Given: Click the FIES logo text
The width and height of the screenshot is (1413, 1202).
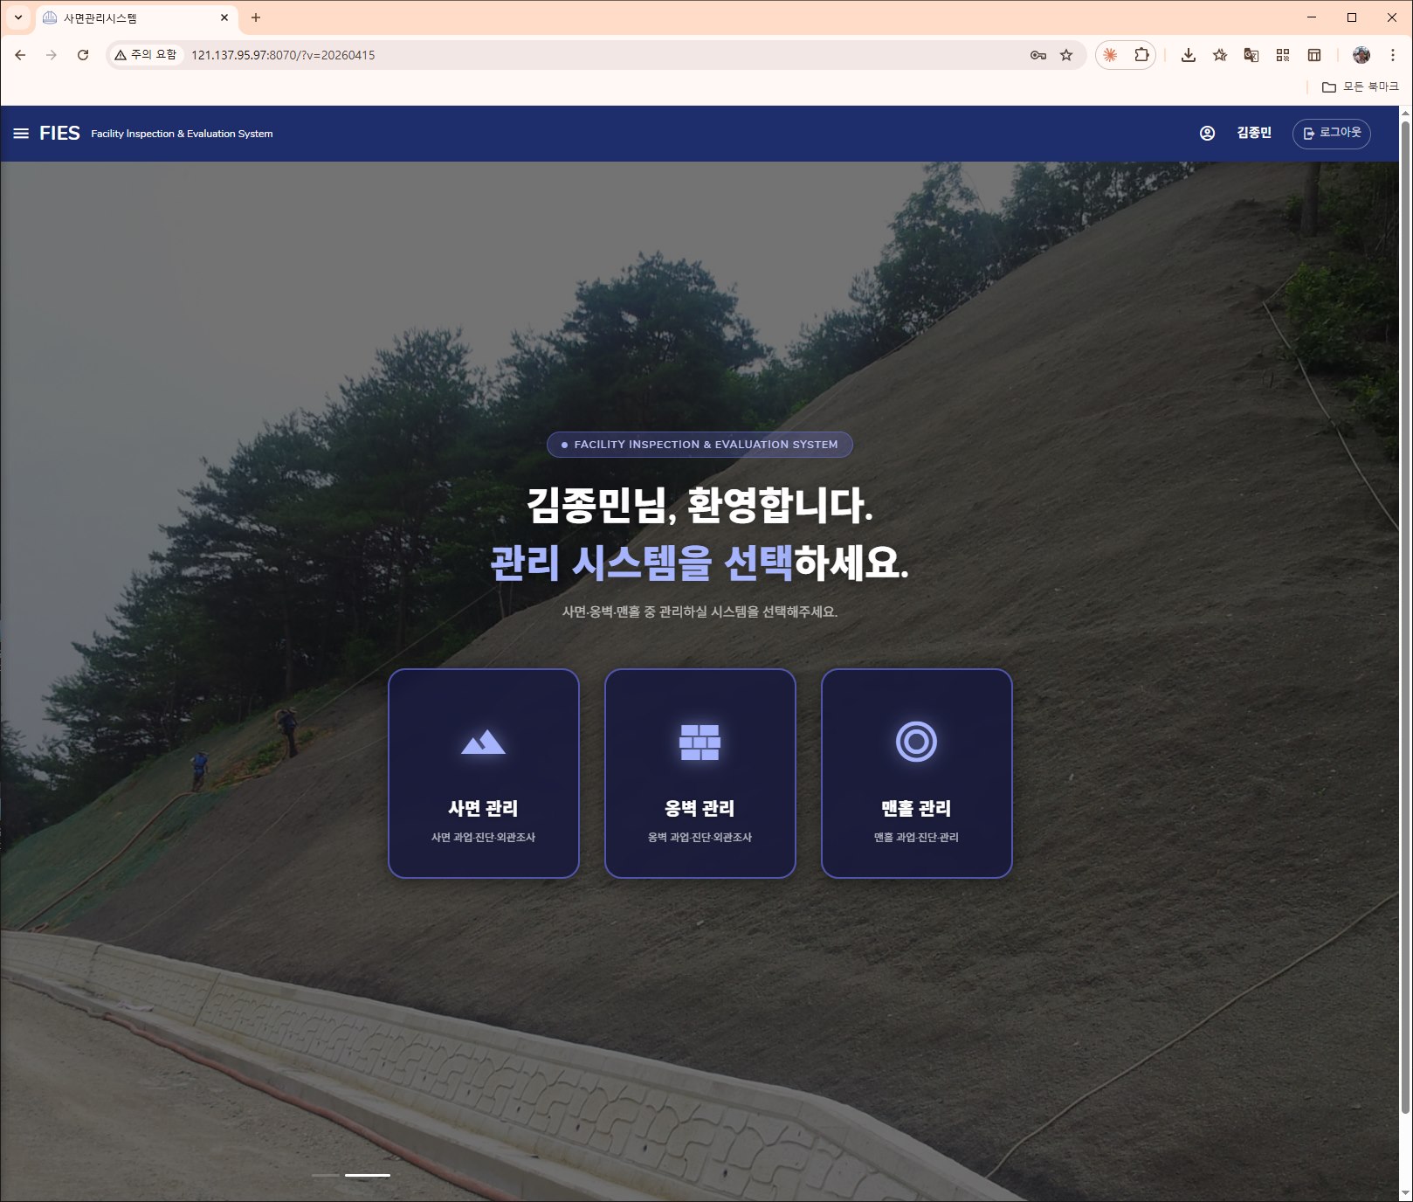Looking at the screenshot, I should point(59,133).
